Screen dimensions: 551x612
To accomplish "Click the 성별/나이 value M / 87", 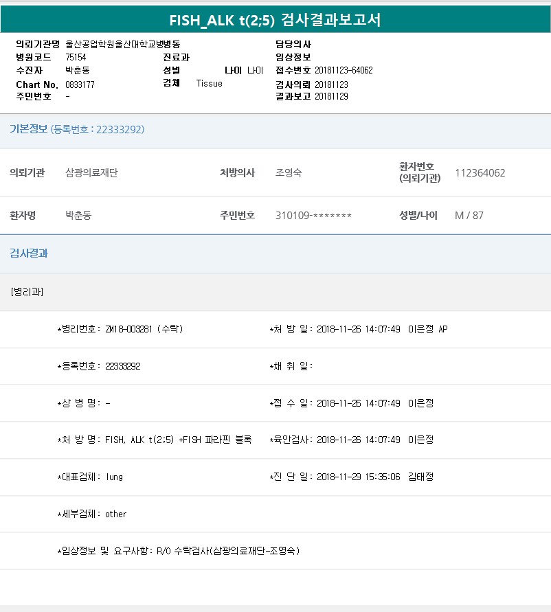I will coord(469,216).
